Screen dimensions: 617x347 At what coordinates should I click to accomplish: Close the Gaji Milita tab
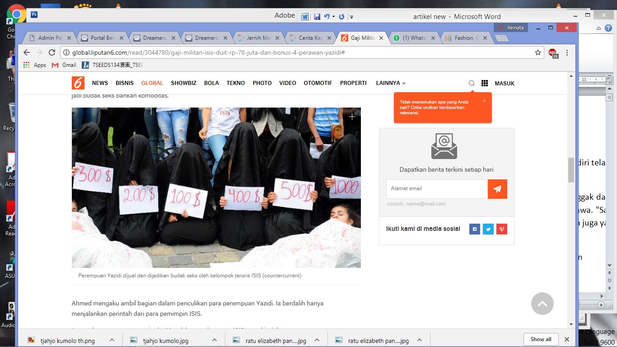coord(381,38)
